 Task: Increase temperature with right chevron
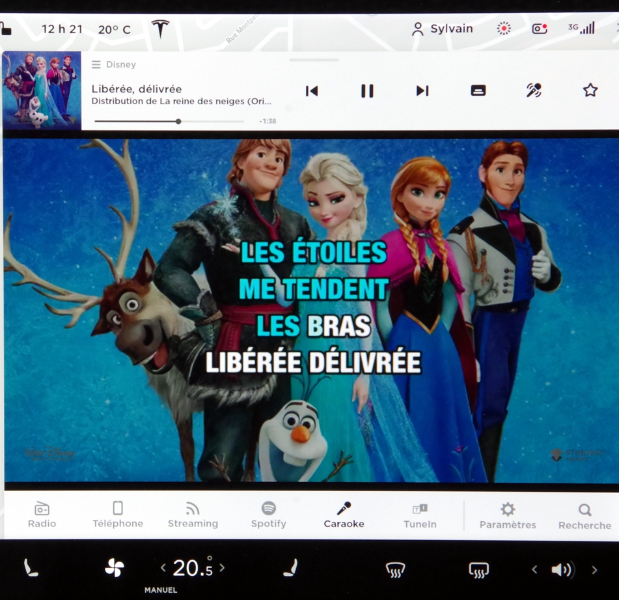click(x=222, y=568)
